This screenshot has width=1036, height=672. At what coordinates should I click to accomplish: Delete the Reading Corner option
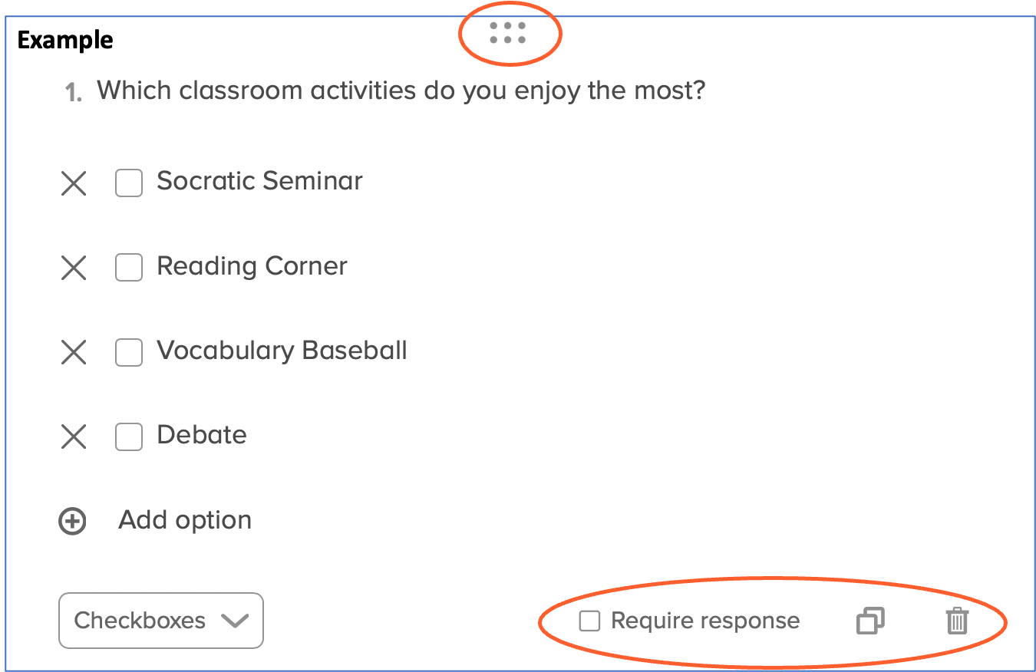[x=74, y=268]
